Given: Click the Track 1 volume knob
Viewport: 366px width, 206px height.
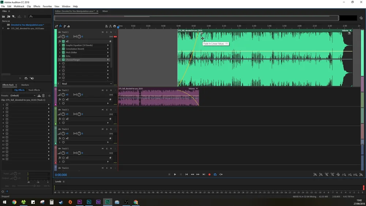Looking at the screenshot, I should [63, 36].
